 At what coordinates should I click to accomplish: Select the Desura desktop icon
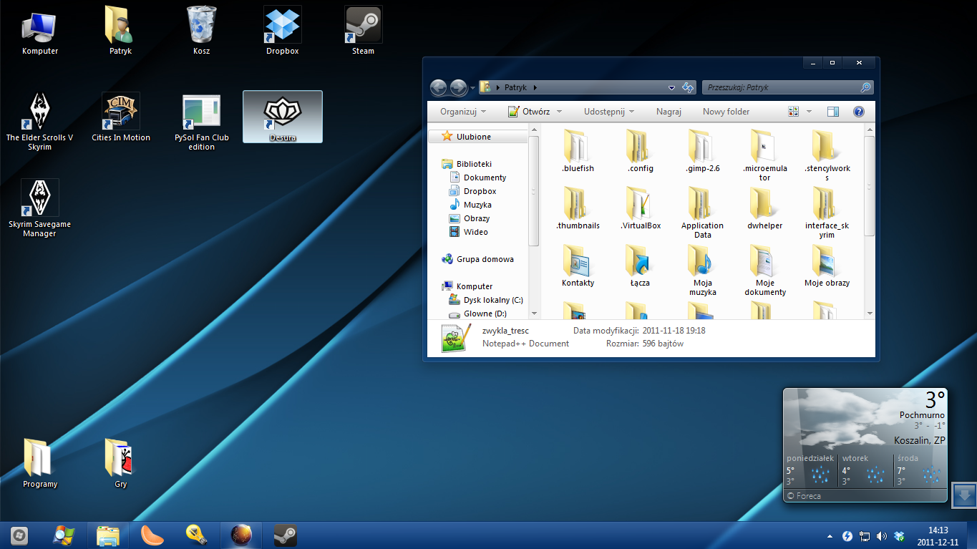click(282, 113)
